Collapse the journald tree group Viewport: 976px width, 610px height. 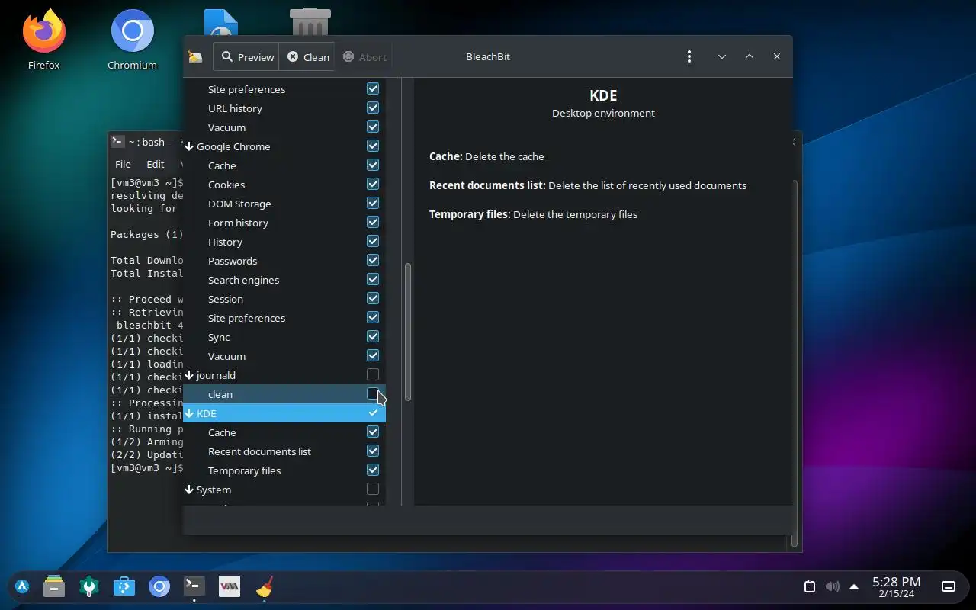(x=189, y=375)
